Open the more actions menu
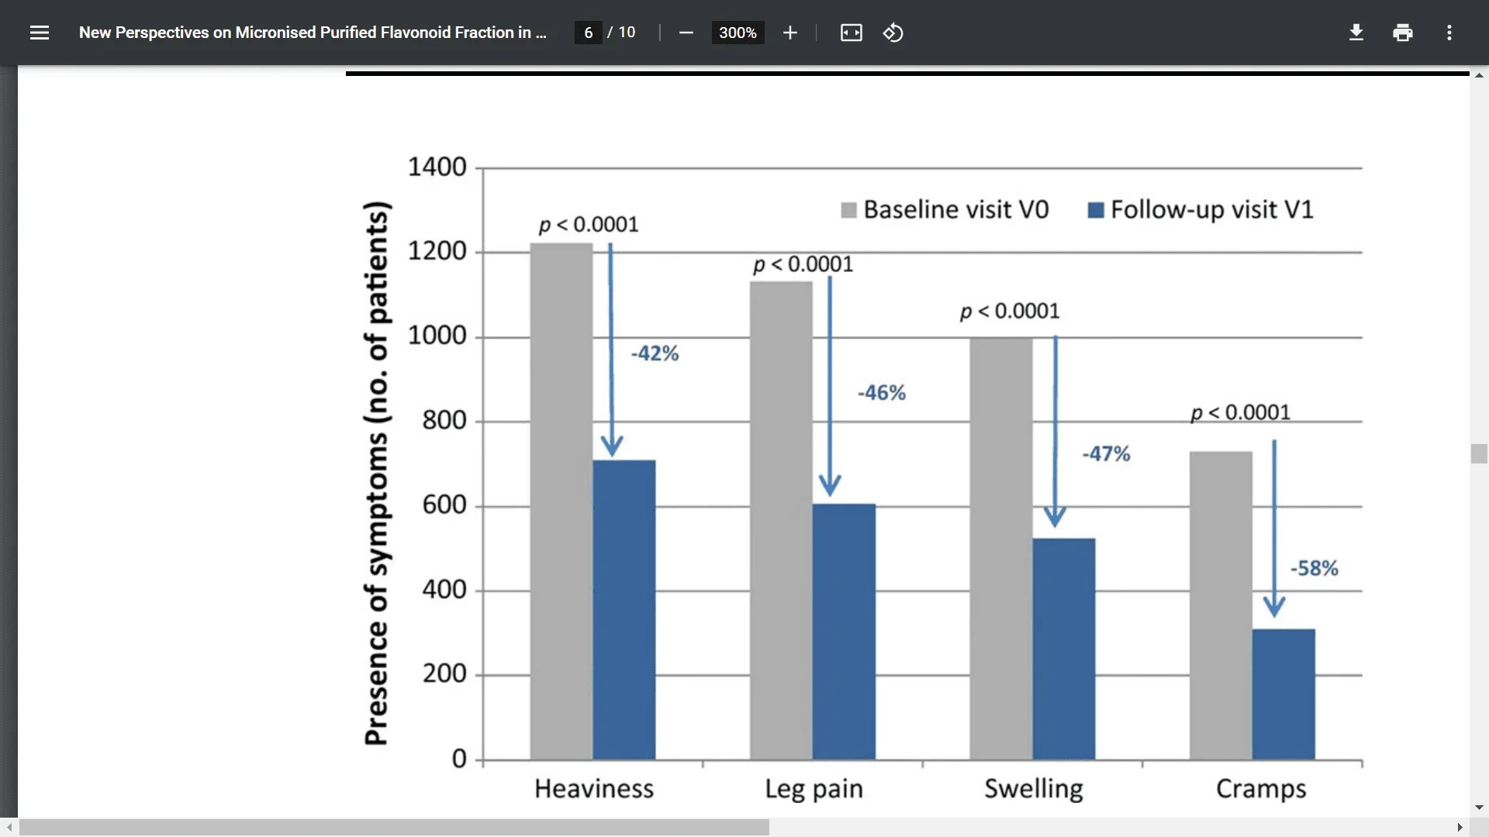 (x=1449, y=33)
